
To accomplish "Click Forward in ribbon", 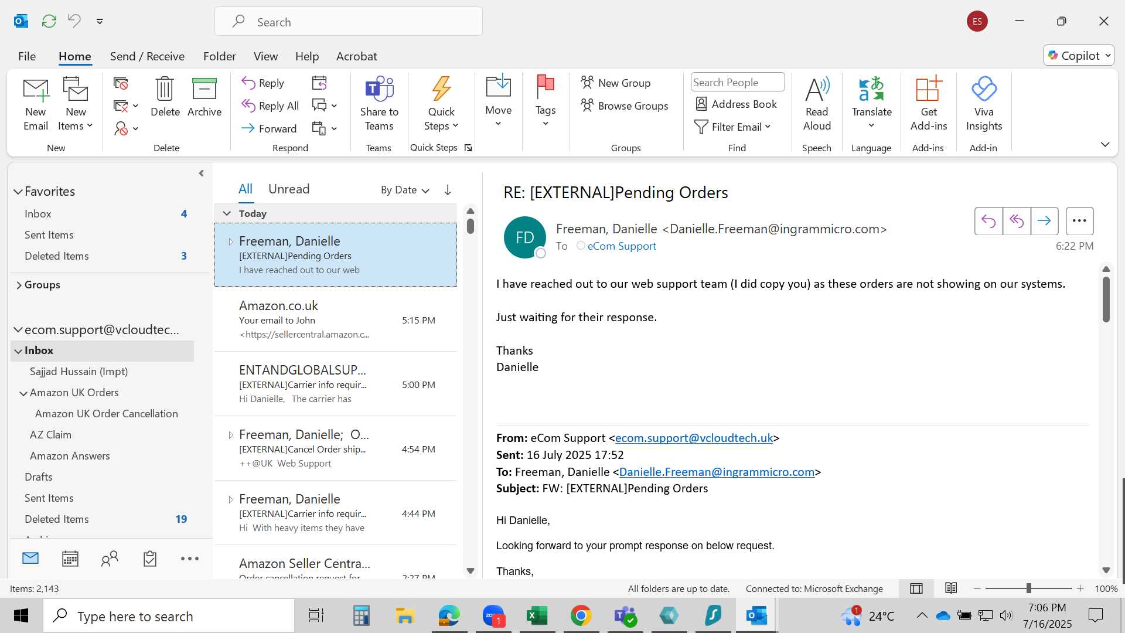I will coord(269,129).
